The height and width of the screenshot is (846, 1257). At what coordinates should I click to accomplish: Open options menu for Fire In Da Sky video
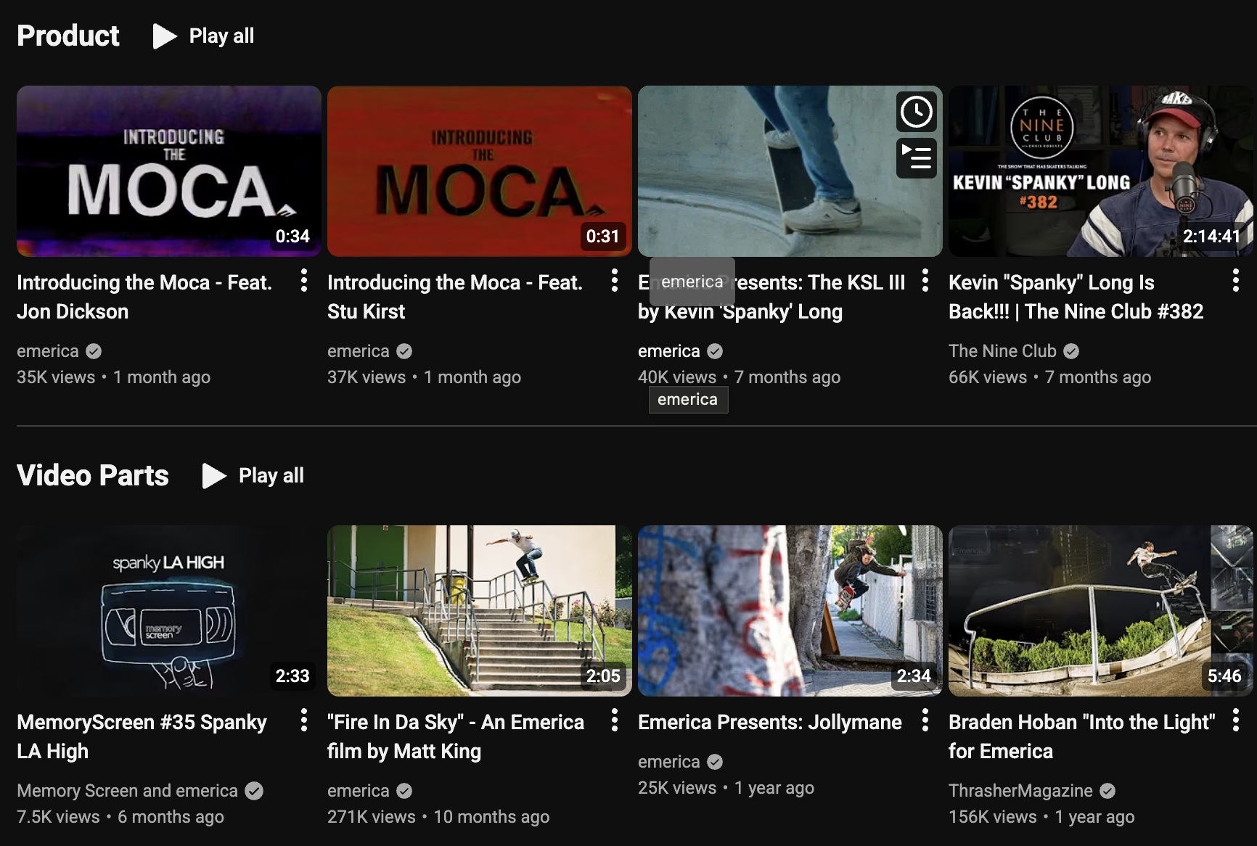(615, 720)
